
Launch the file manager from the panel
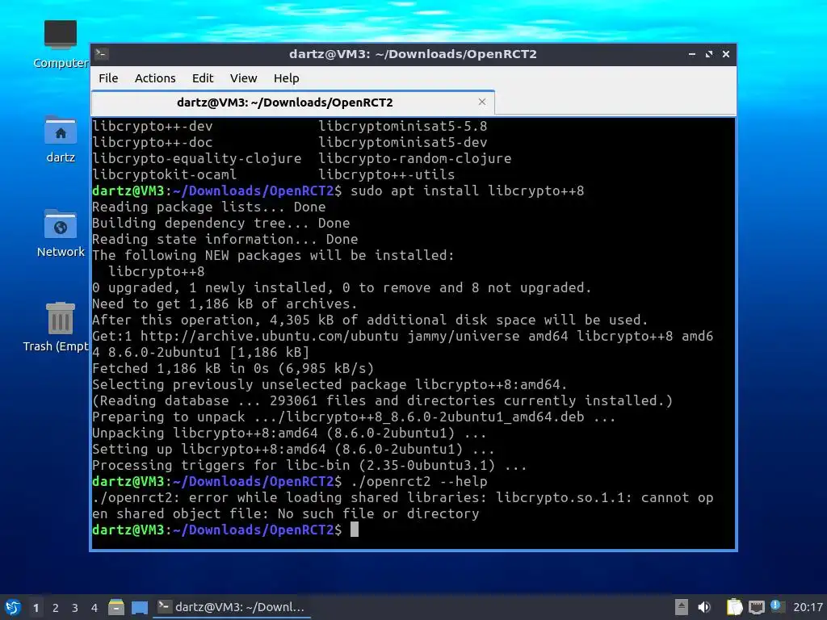116,607
